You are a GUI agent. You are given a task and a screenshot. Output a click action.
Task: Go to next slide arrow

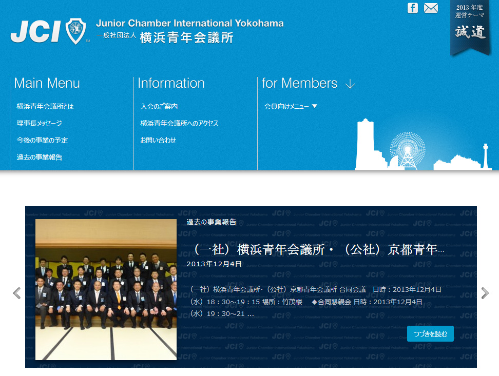pos(485,293)
